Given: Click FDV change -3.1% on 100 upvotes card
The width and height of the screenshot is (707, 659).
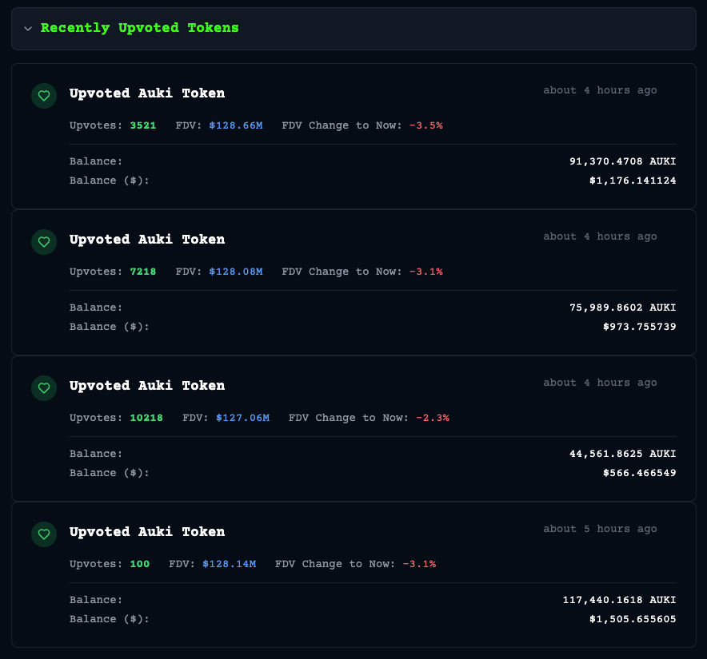Looking at the screenshot, I should click(x=419, y=564).
